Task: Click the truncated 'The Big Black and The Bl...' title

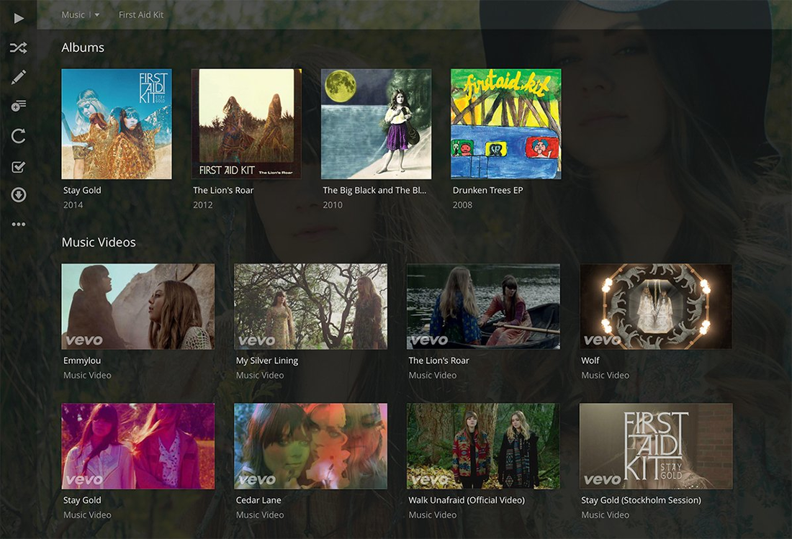Action: click(x=374, y=190)
